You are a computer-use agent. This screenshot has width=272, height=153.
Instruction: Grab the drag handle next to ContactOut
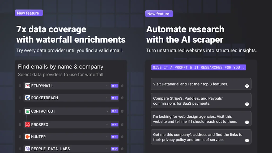[x=20, y=111]
